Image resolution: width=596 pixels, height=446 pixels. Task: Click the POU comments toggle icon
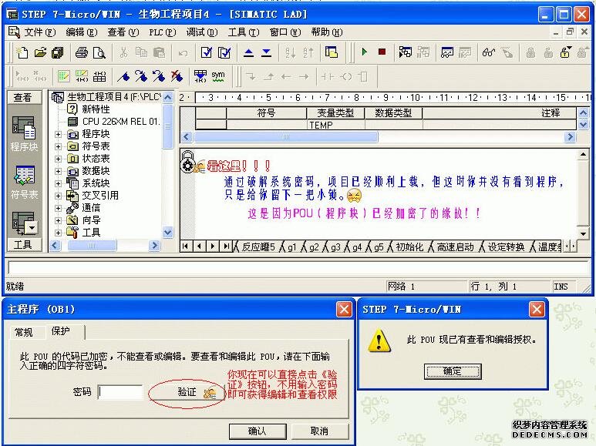click(x=63, y=76)
